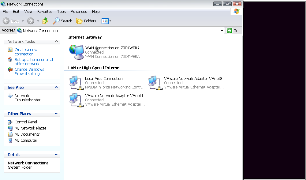Click the Create a new connection icon

click(10, 50)
